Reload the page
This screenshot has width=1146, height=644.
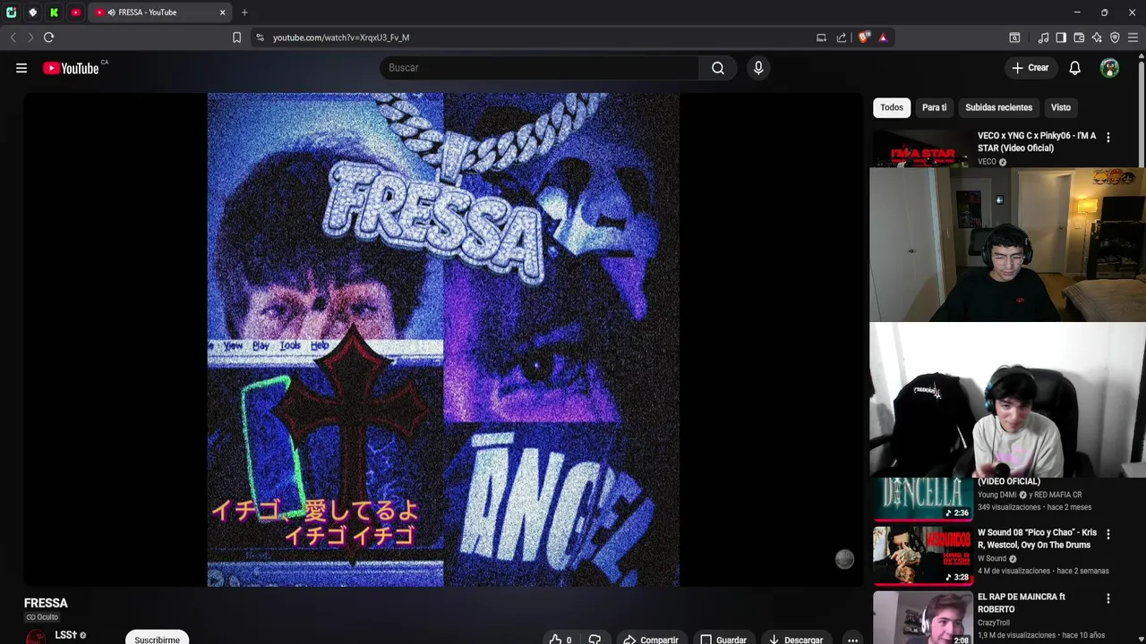pyautogui.click(x=49, y=38)
